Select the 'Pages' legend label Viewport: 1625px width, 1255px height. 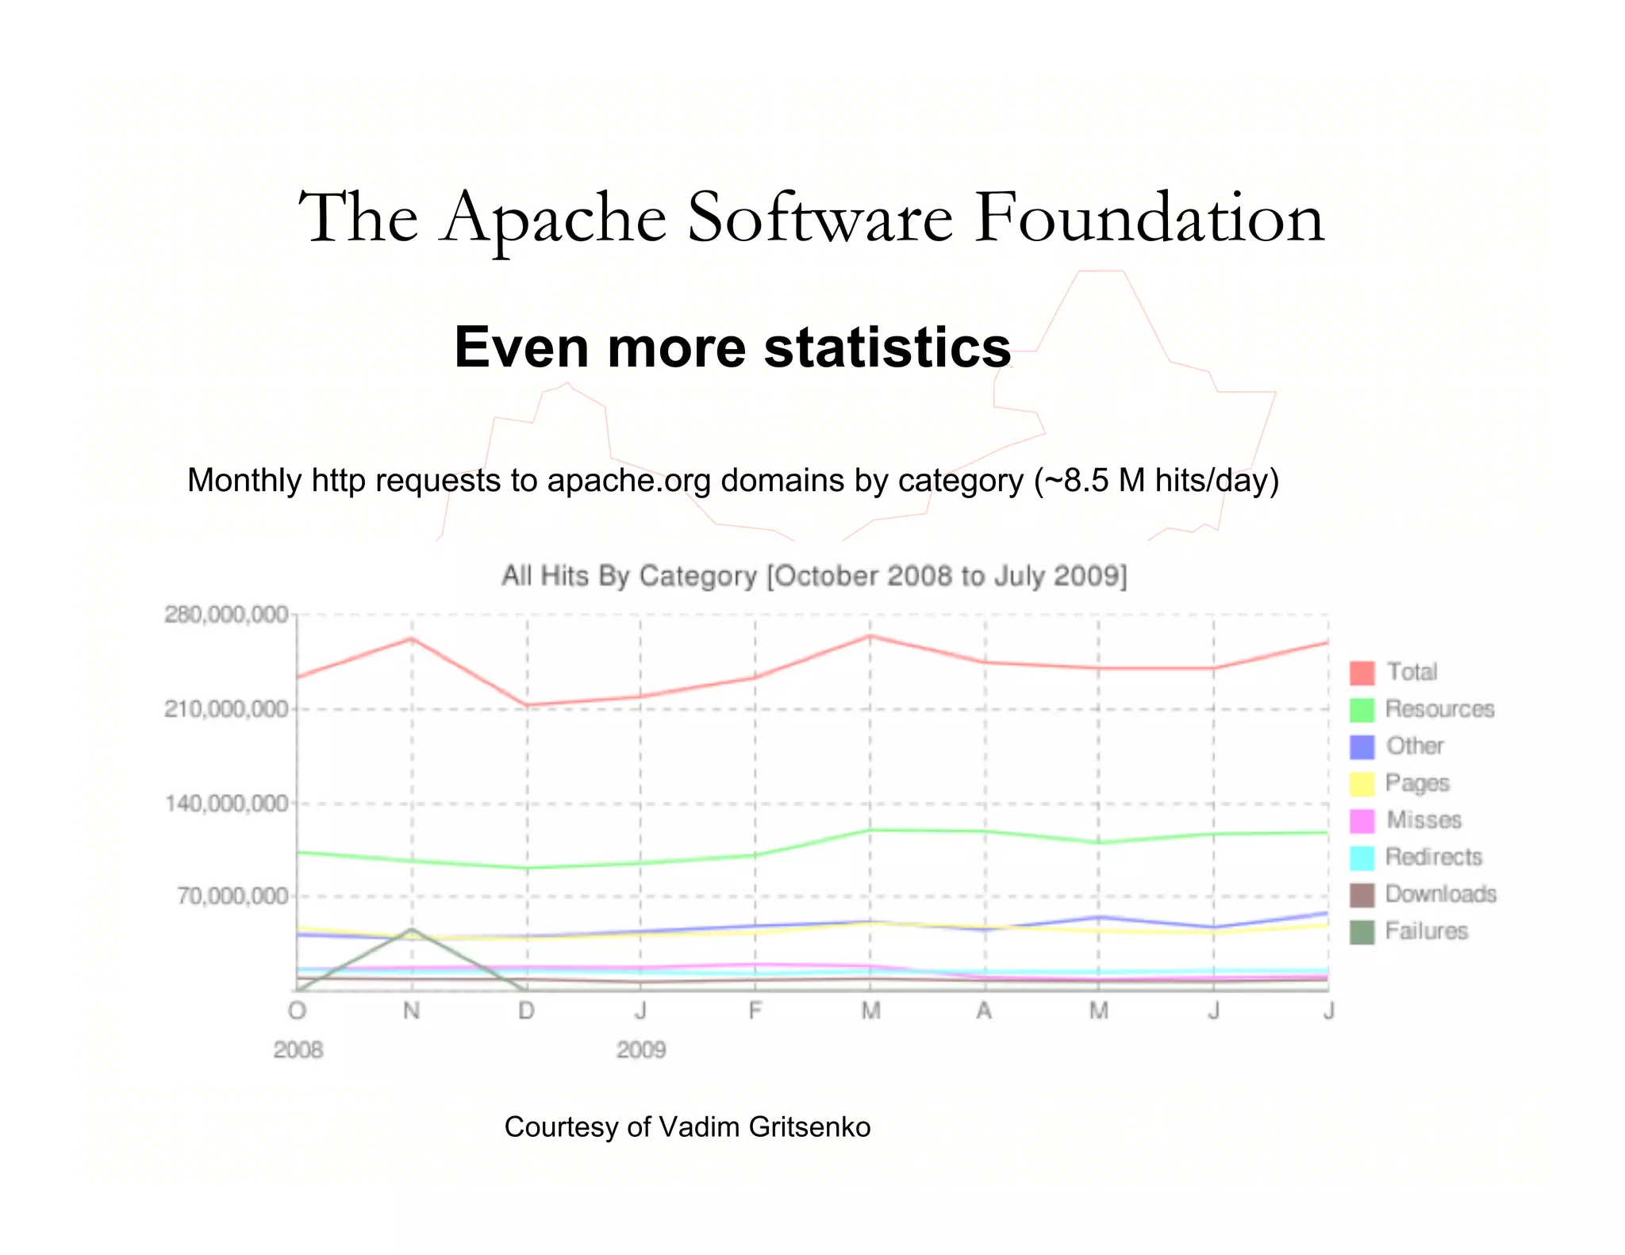1417,784
